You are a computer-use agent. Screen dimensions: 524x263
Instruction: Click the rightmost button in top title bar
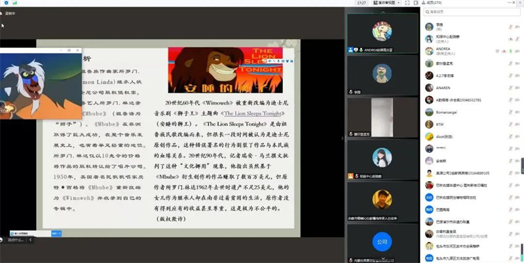521,3
